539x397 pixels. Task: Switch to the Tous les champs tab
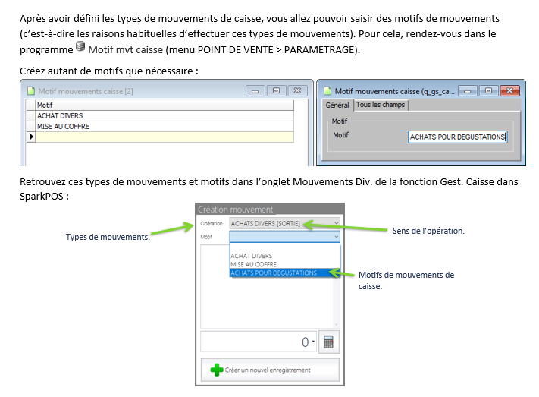(381, 105)
